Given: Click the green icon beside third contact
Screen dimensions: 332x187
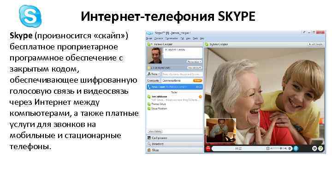Looking at the screenshot, I should point(149,109).
